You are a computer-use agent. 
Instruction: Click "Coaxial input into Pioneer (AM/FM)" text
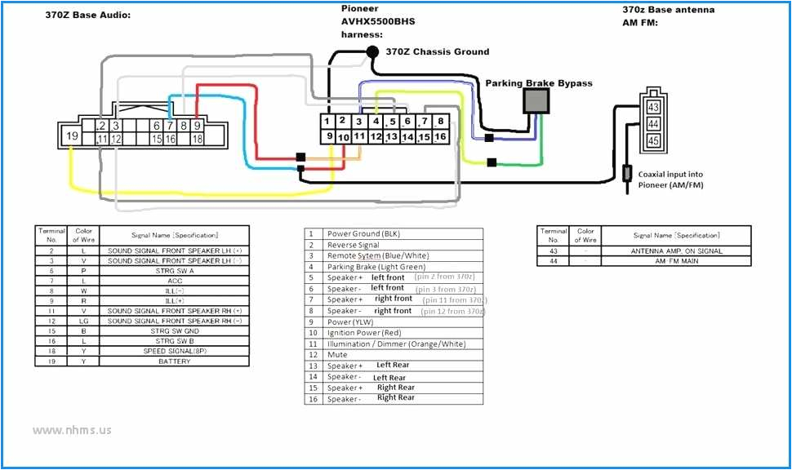pos(670,180)
